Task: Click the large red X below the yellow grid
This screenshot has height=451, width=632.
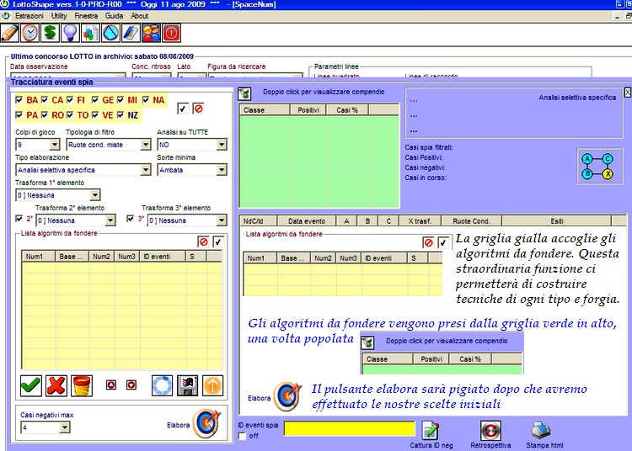Action: click(x=56, y=386)
